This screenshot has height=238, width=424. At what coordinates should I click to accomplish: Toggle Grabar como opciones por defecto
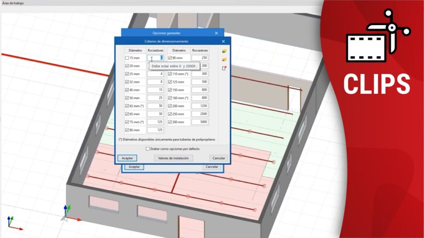(147, 149)
